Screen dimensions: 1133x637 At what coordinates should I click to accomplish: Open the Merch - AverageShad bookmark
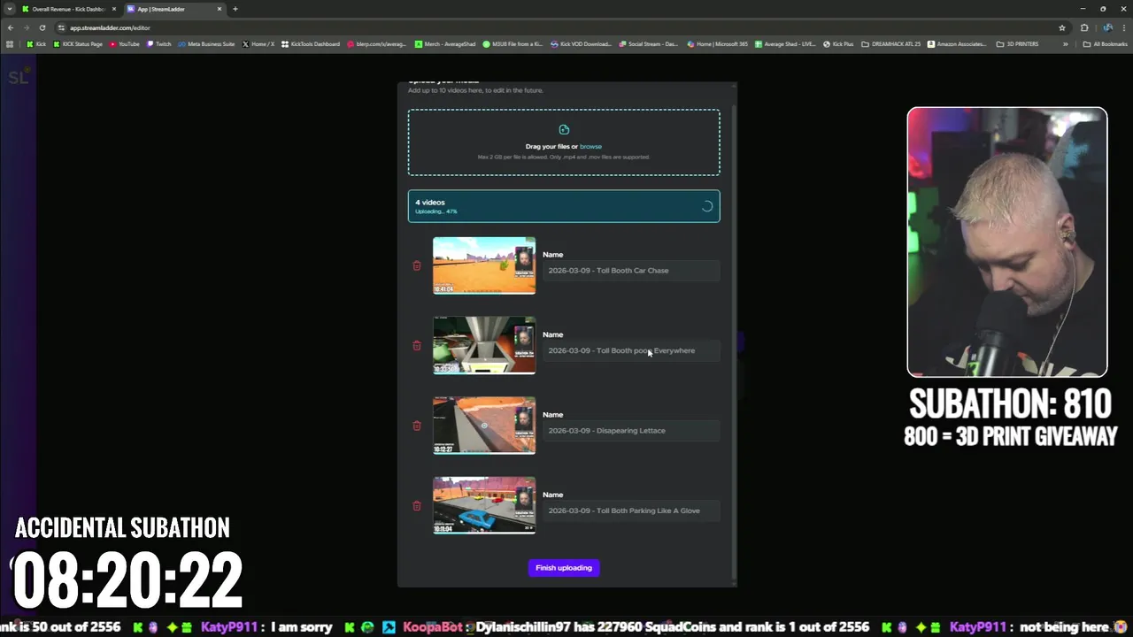tap(445, 43)
